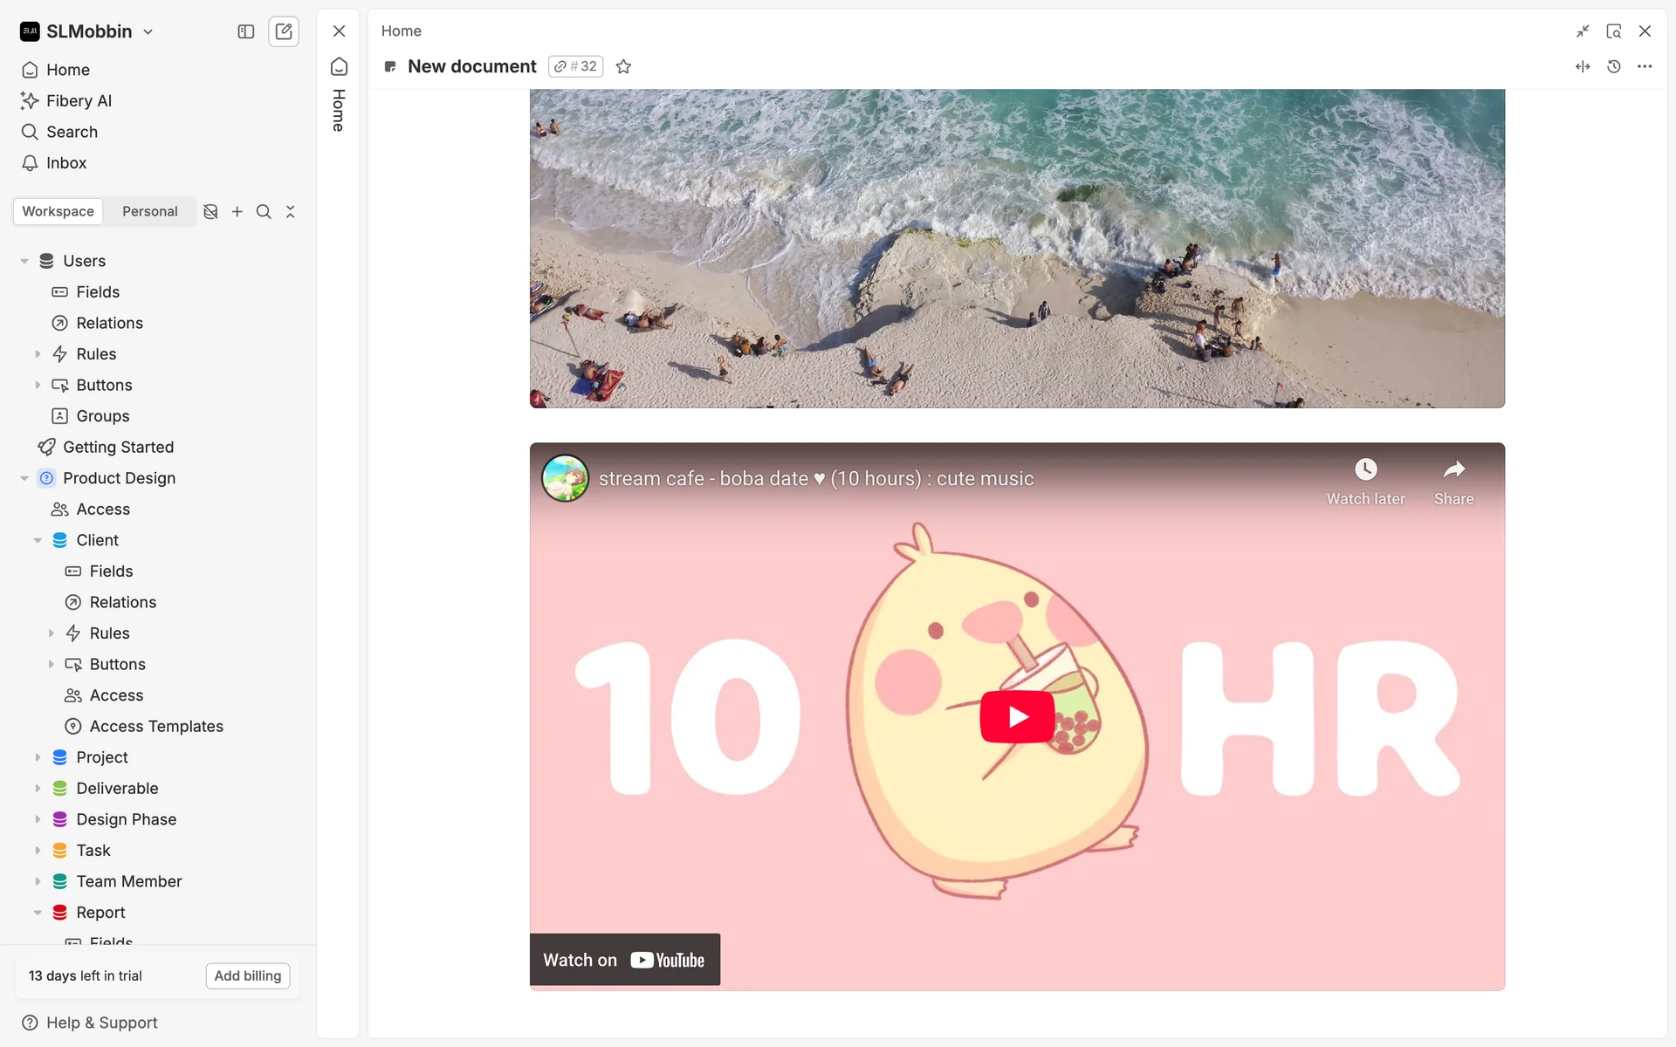
Task: Open the three-dots more options menu
Action: 1645,66
